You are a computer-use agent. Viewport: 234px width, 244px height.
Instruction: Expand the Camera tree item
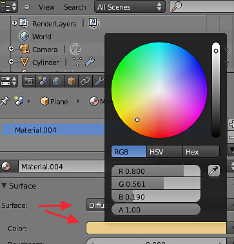11,49
